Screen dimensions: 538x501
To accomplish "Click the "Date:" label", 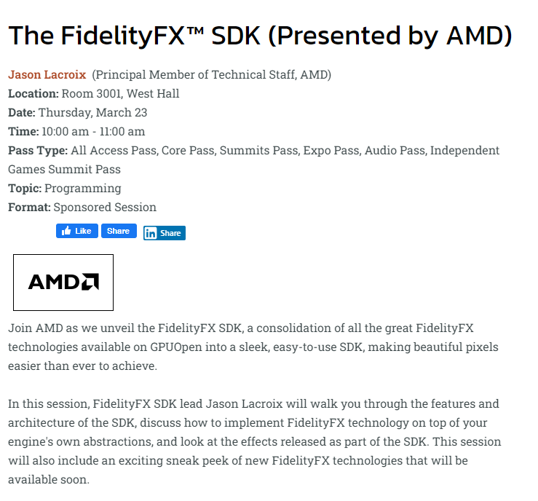I will click(22, 113).
